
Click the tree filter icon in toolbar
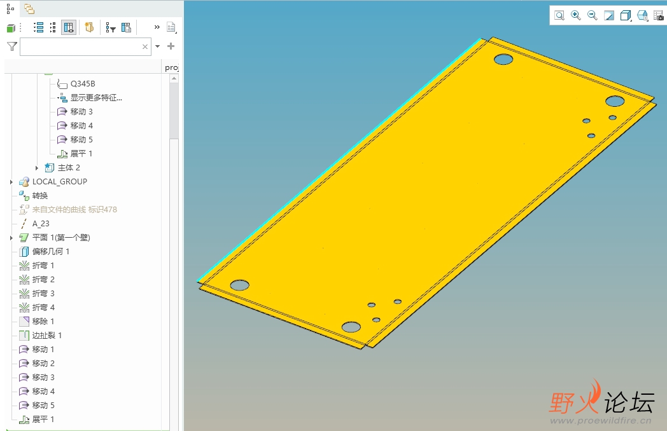[x=110, y=27]
